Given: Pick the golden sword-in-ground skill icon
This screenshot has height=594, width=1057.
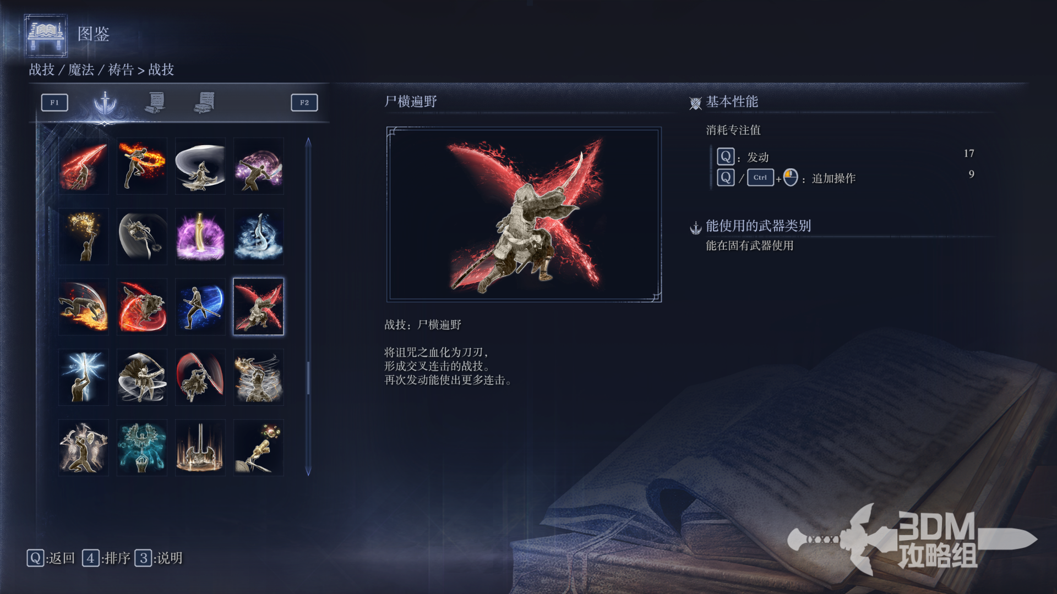Looking at the screenshot, I should tap(200, 448).
